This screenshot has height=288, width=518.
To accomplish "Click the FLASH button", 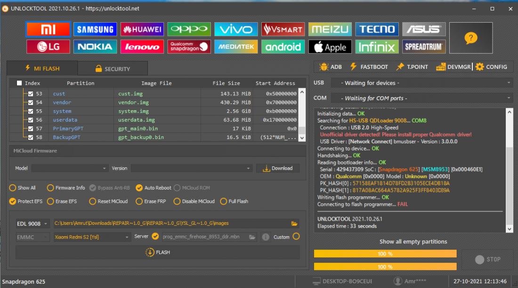I will (158, 252).
